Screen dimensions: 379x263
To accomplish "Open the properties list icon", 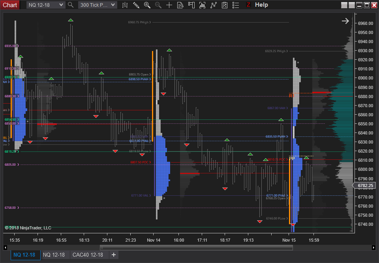I will point(236,5).
